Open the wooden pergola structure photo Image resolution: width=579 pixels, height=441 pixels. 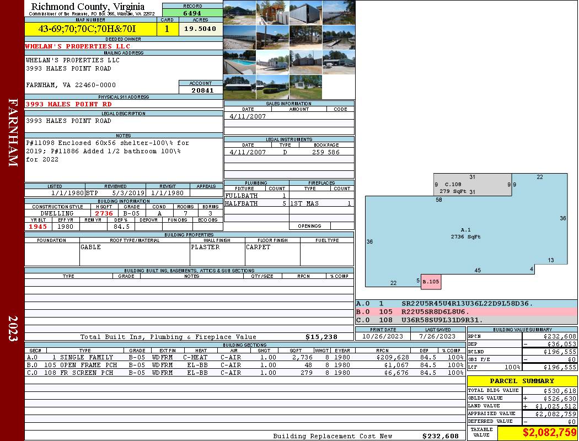[272, 12]
